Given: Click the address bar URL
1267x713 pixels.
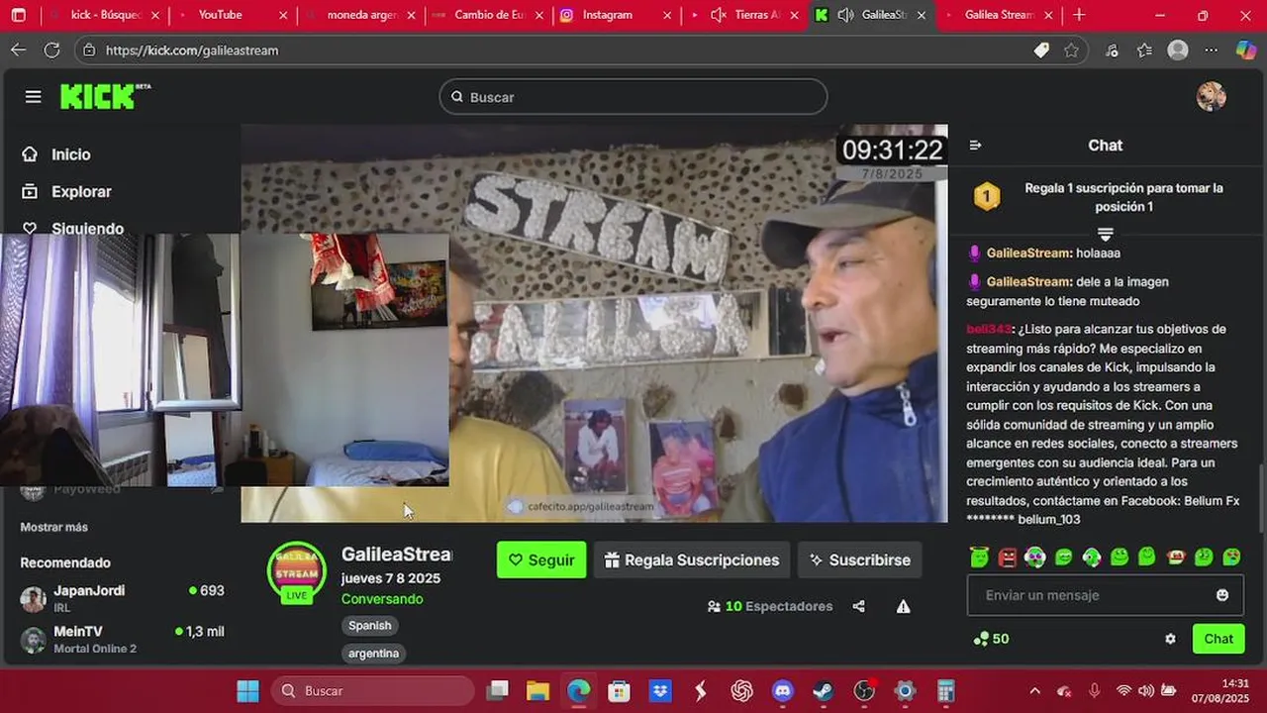Looking at the screenshot, I should (x=192, y=51).
